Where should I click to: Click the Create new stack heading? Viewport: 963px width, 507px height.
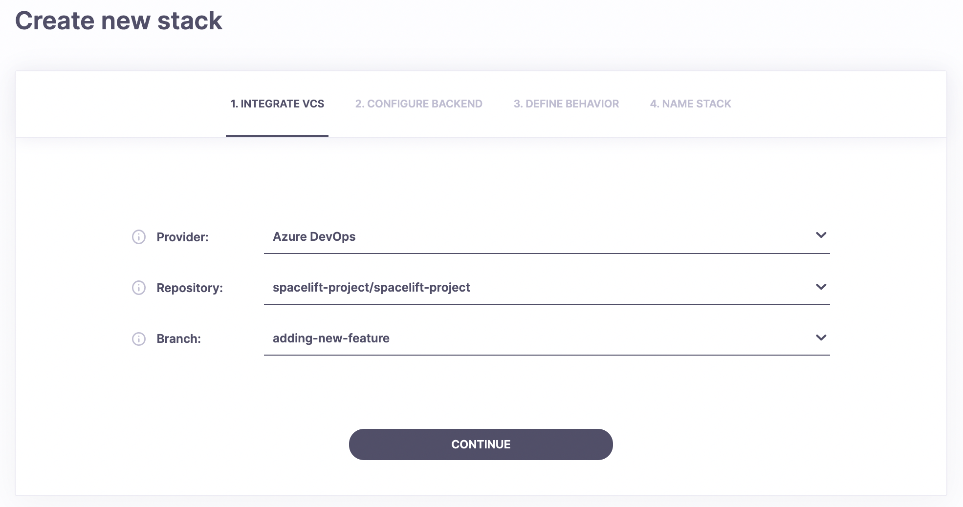(119, 21)
